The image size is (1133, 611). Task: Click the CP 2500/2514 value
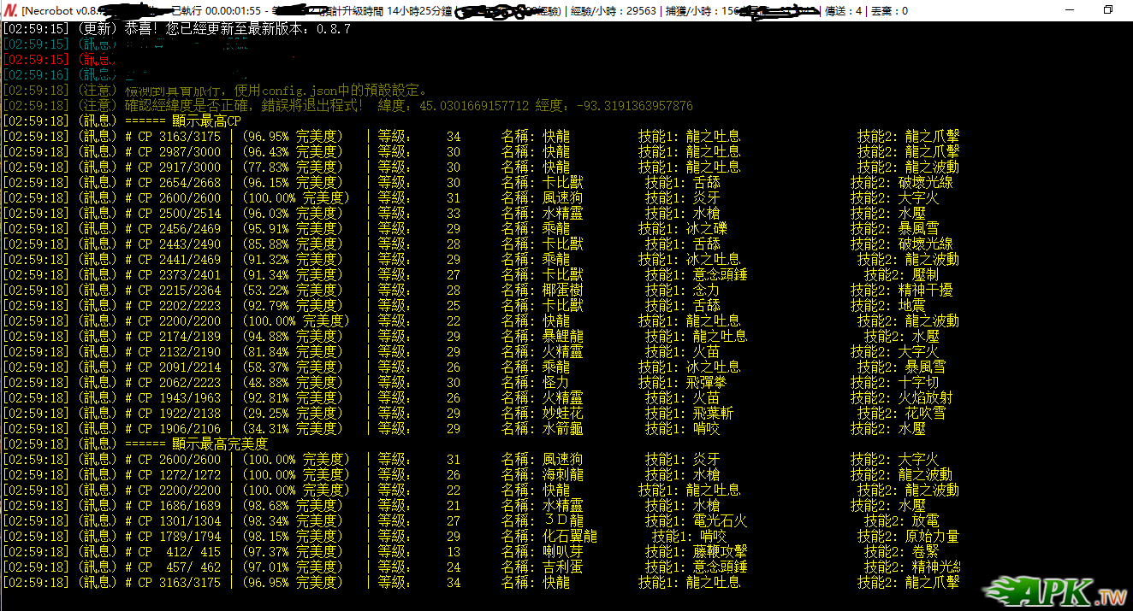click(x=179, y=213)
